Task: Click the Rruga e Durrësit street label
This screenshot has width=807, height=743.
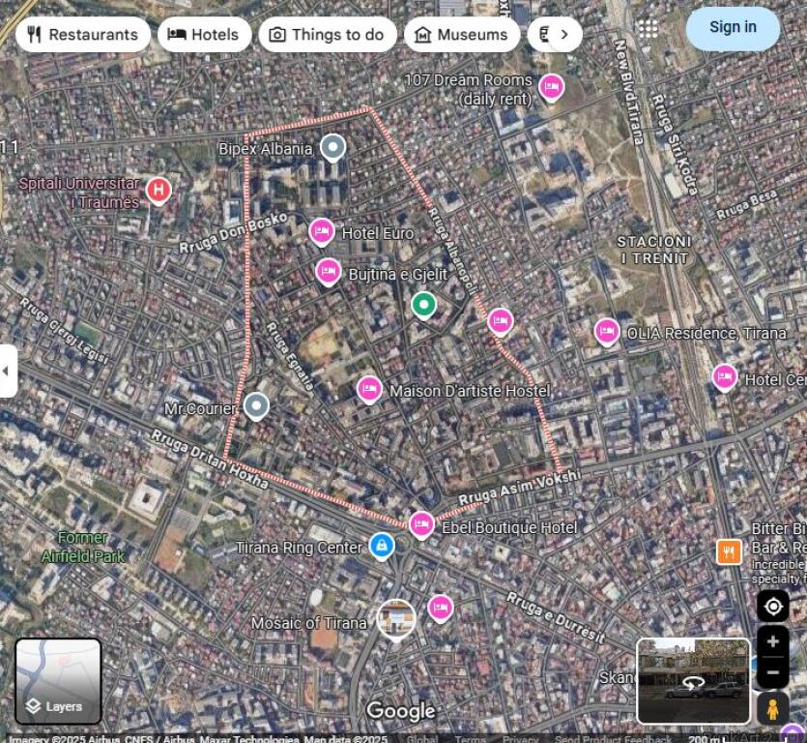Action: (x=557, y=618)
